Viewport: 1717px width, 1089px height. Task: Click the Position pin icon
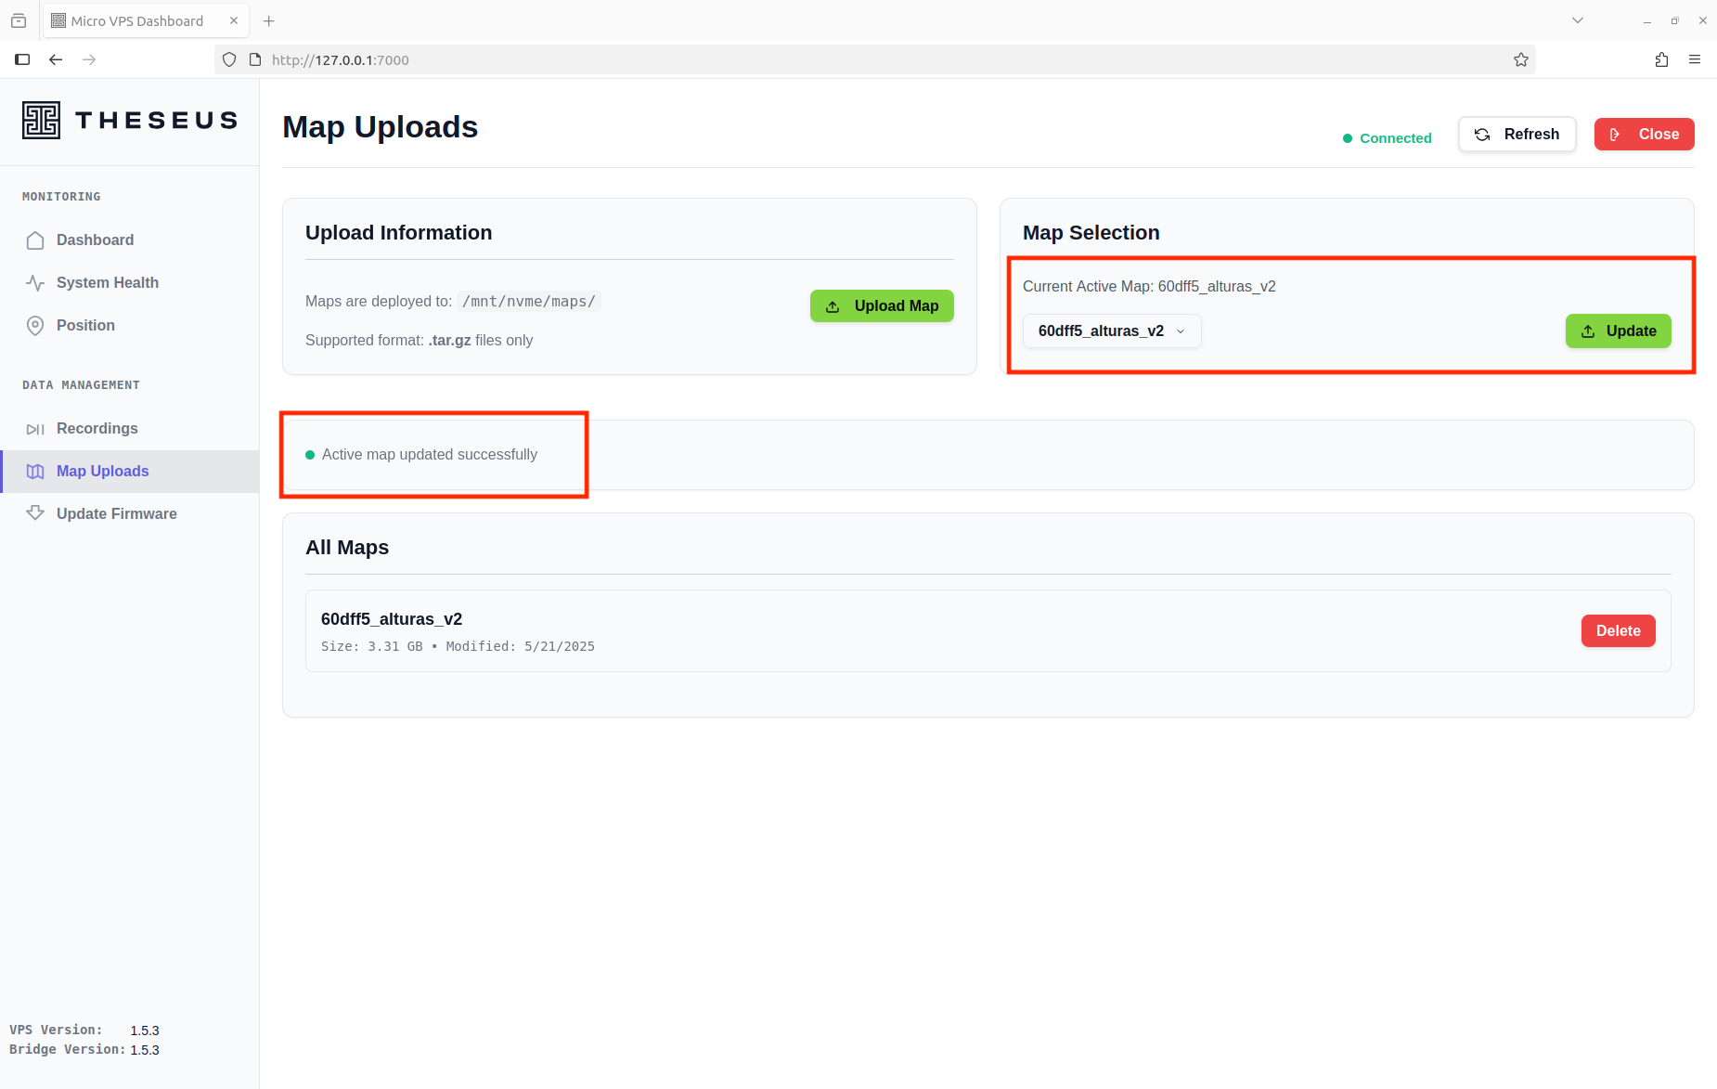click(35, 326)
